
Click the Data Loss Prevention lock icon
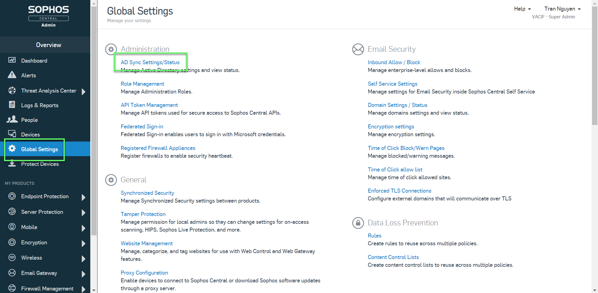(x=358, y=223)
